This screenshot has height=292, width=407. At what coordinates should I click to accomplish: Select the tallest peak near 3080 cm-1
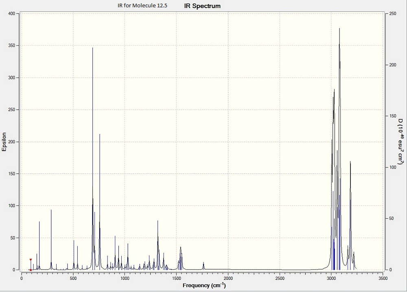(x=339, y=148)
